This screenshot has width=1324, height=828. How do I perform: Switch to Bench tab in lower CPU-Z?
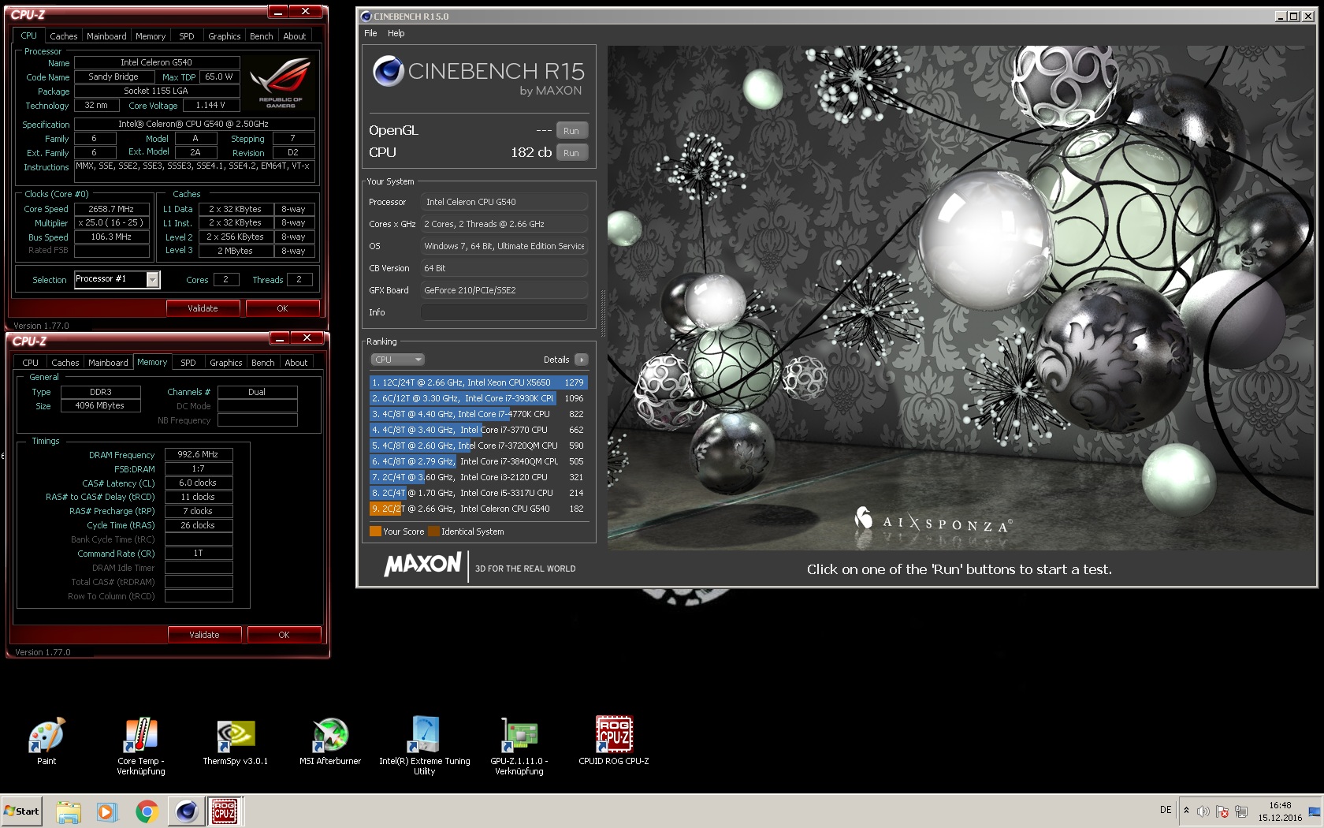263,363
